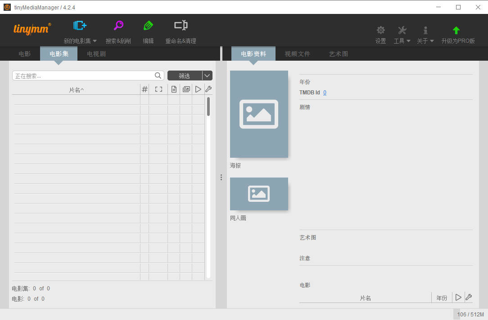
Task: Click the panel splitter dots handle
Action: (221, 178)
